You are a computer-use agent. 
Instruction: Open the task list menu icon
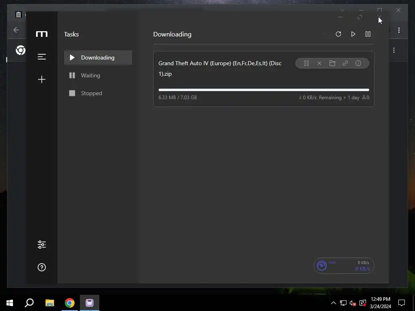tap(42, 57)
